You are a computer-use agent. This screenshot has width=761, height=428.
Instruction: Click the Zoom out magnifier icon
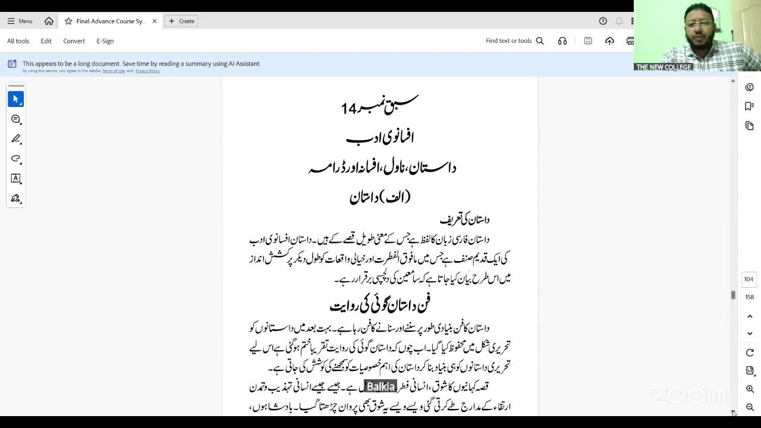pos(750,407)
